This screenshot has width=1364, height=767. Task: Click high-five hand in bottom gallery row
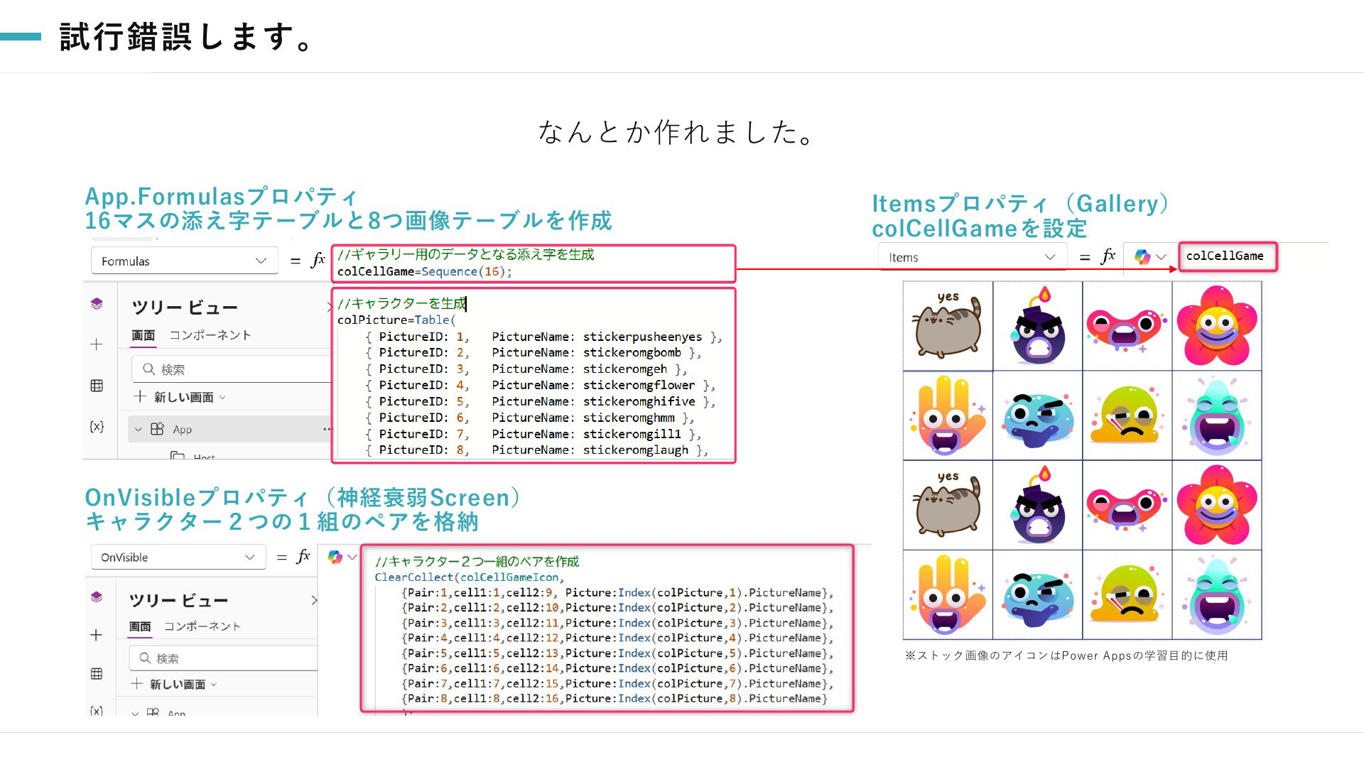click(948, 595)
